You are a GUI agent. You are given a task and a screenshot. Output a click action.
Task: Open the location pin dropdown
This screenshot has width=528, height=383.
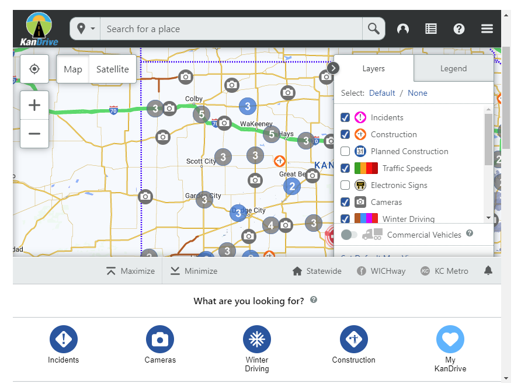[85, 29]
